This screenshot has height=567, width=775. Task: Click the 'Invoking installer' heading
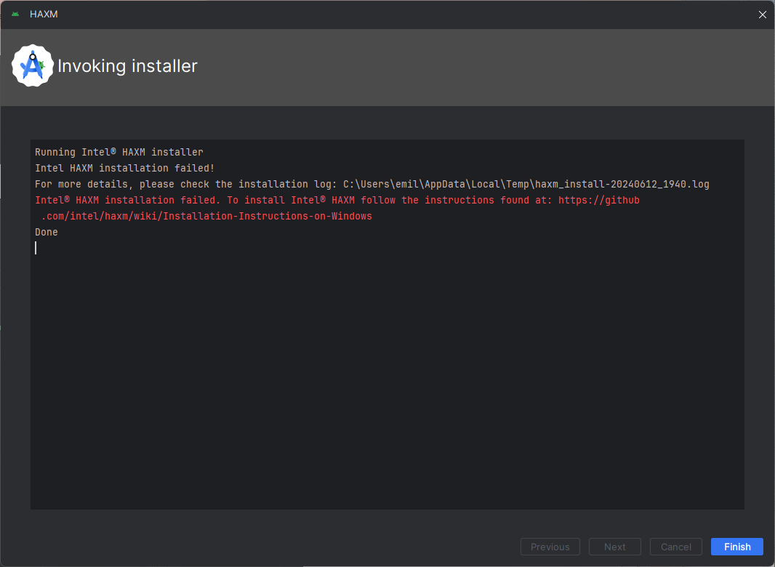tap(127, 65)
